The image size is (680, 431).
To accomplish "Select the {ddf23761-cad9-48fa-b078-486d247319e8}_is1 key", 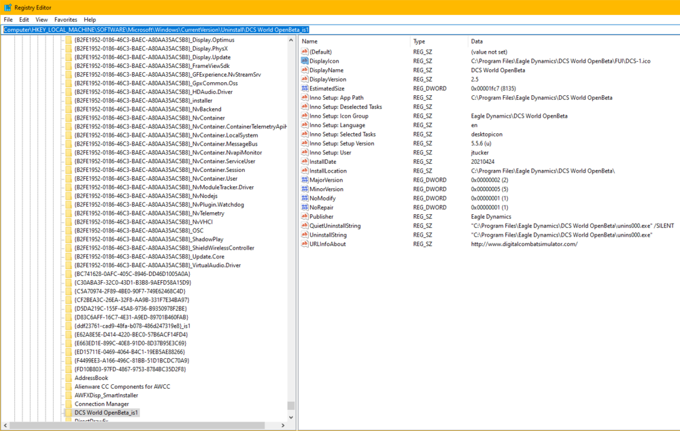I will (133, 326).
